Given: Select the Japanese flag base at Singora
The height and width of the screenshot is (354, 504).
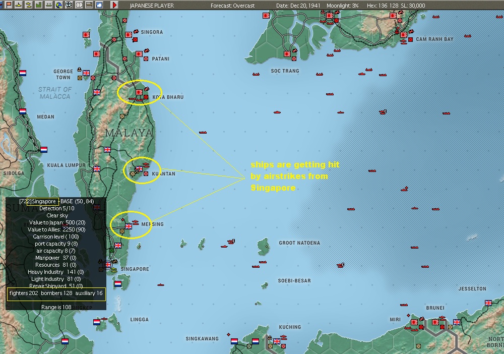Looking at the screenshot, I should click(x=128, y=34).
